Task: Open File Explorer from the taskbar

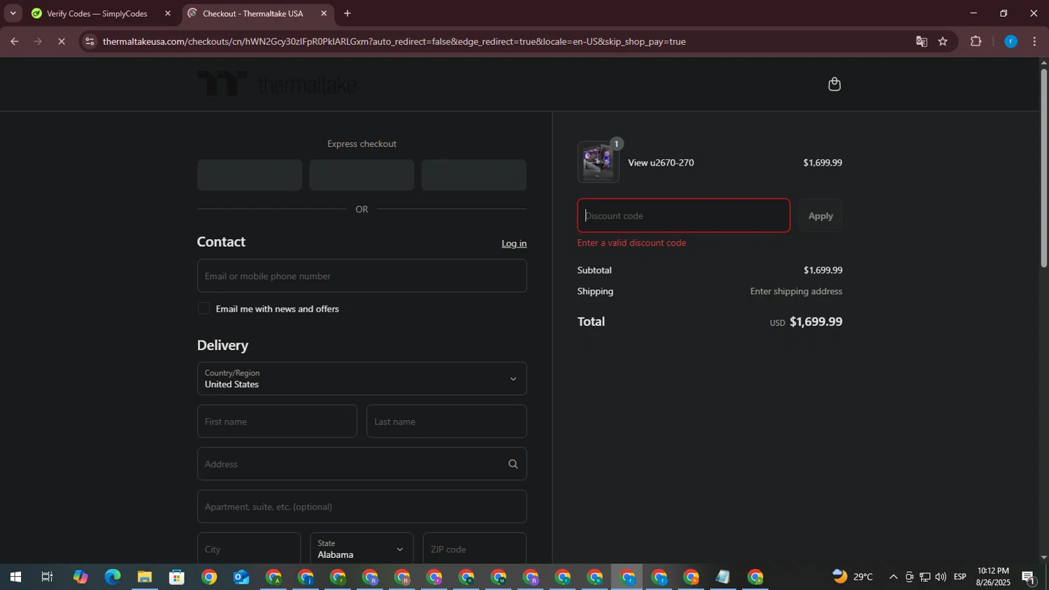Action: pyautogui.click(x=145, y=577)
